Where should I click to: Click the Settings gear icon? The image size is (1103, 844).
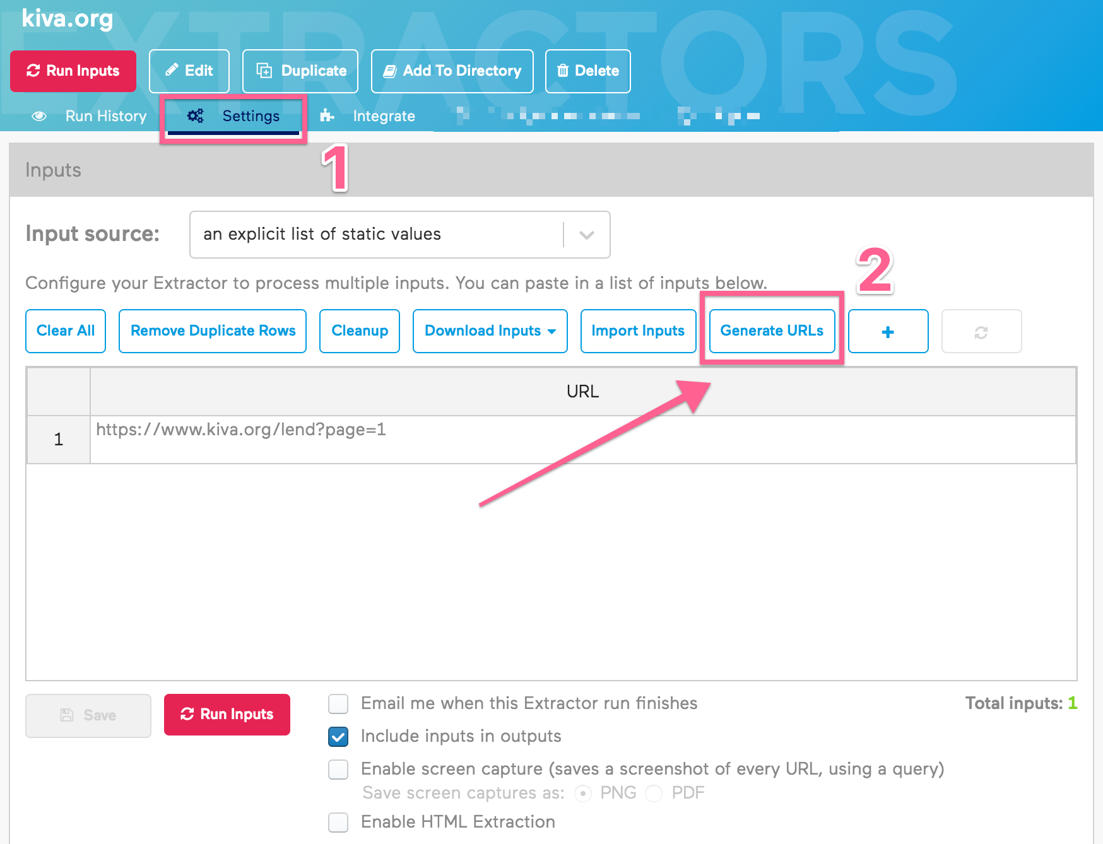(195, 116)
